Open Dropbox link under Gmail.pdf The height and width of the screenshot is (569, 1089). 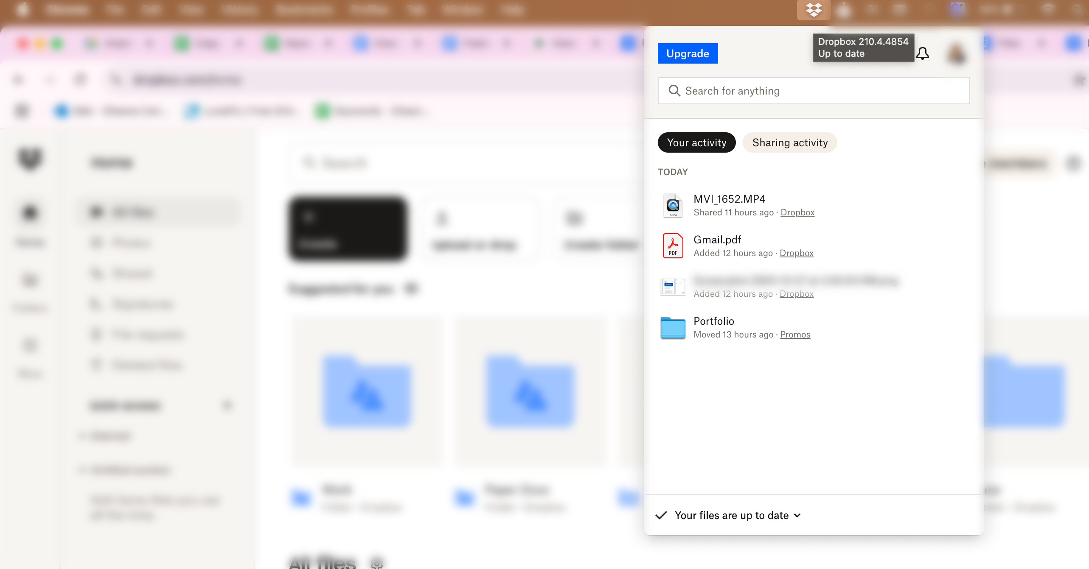tap(796, 253)
